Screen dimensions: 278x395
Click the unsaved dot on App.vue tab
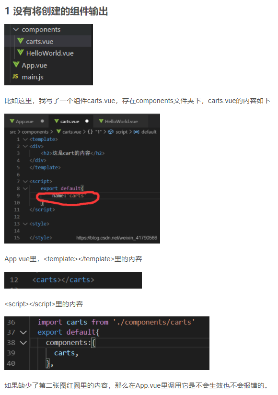point(42,121)
